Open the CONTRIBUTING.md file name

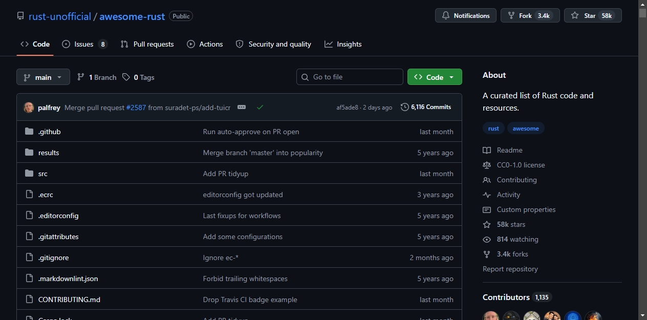point(69,300)
